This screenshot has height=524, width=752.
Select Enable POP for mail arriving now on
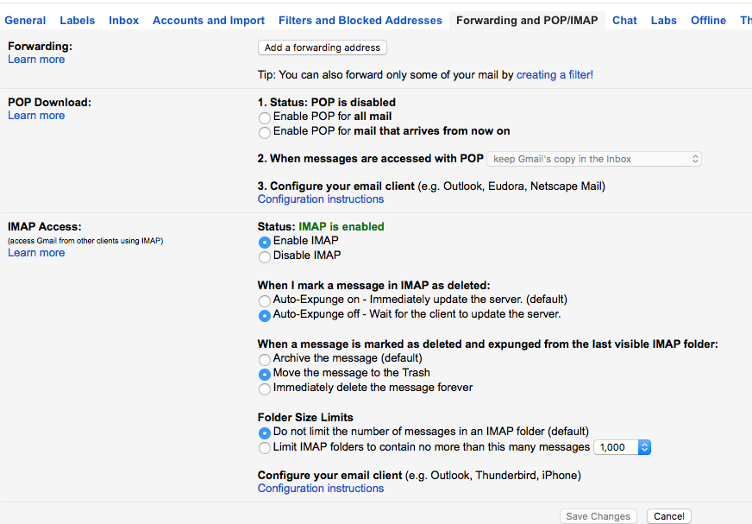[x=265, y=132]
